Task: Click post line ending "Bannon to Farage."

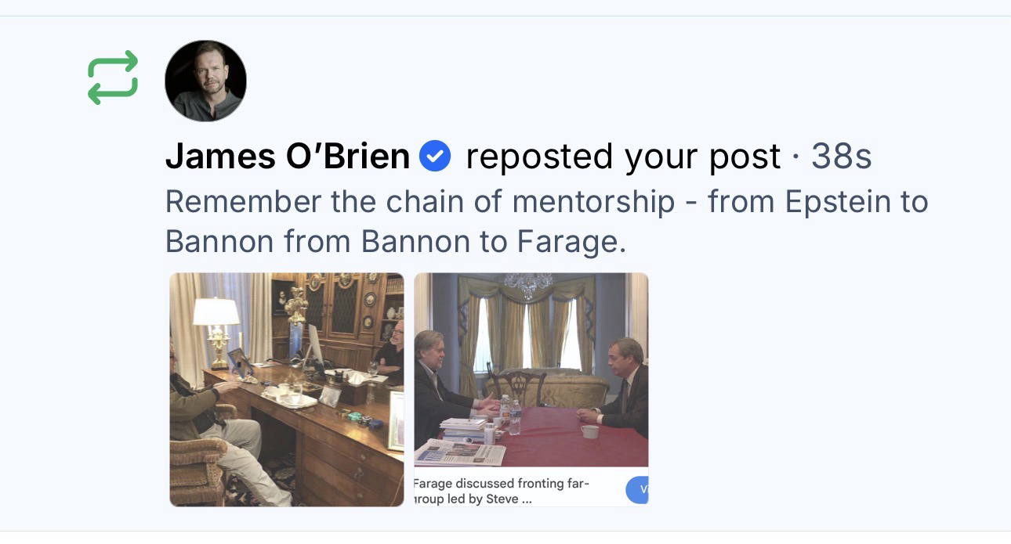Action: pos(396,242)
